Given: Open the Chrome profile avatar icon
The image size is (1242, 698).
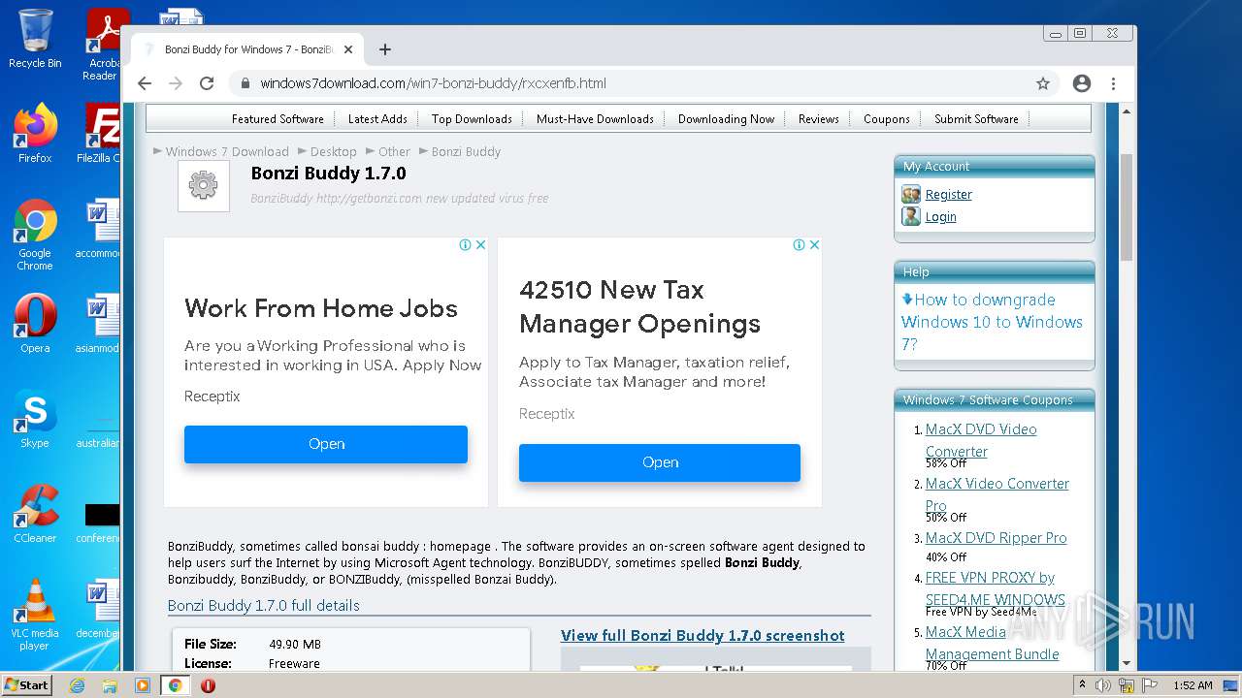Looking at the screenshot, I should [1082, 83].
